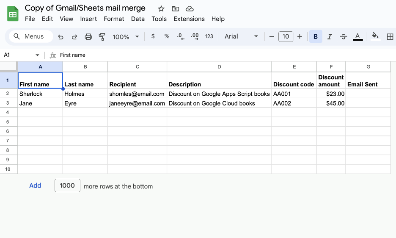396x238 pixels.
Task: Open the Arial font dropdown
Action: point(241,36)
